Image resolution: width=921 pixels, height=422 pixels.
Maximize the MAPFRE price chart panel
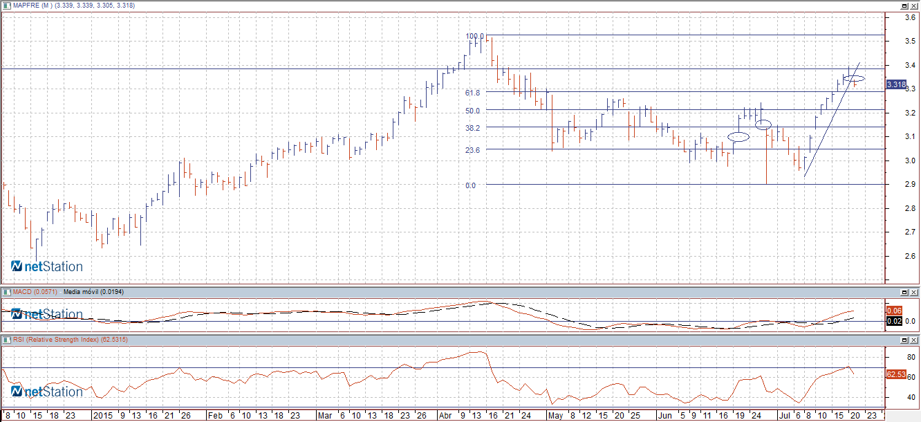904,5
